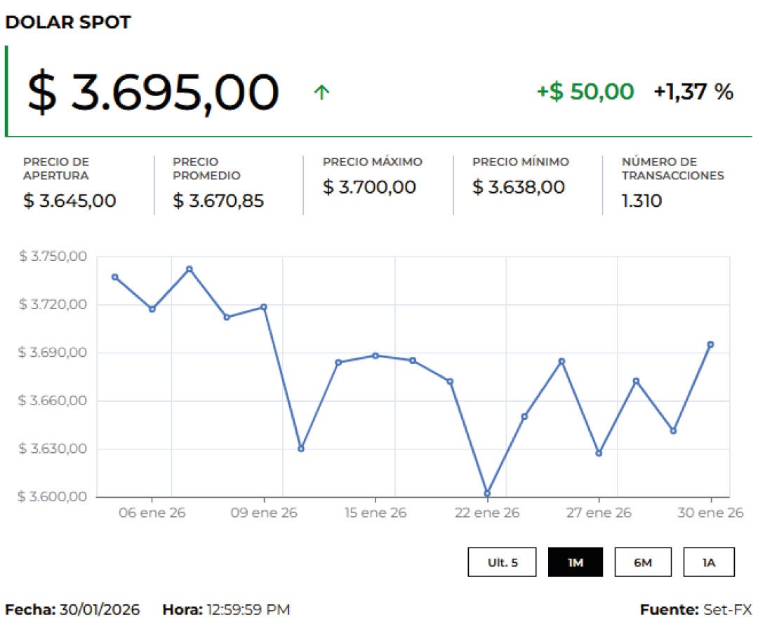Click the low point near 27 ene 26
The width and height of the screenshot is (758, 631).
(600, 454)
